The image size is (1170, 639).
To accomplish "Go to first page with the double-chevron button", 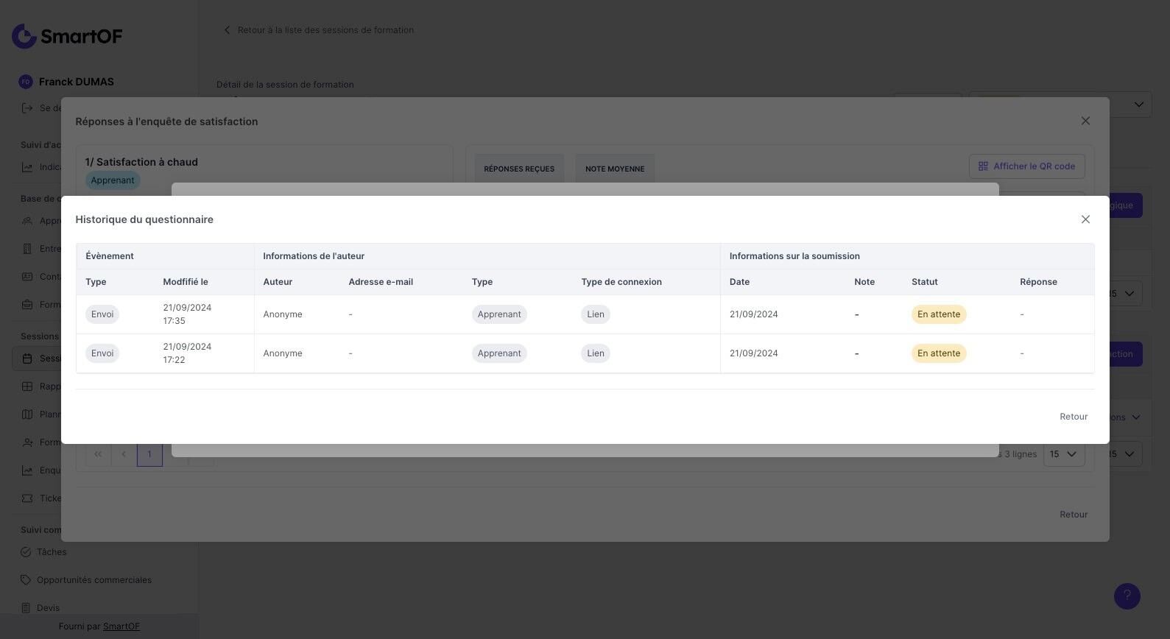I will pyautogui.click(x=98, y=454).
